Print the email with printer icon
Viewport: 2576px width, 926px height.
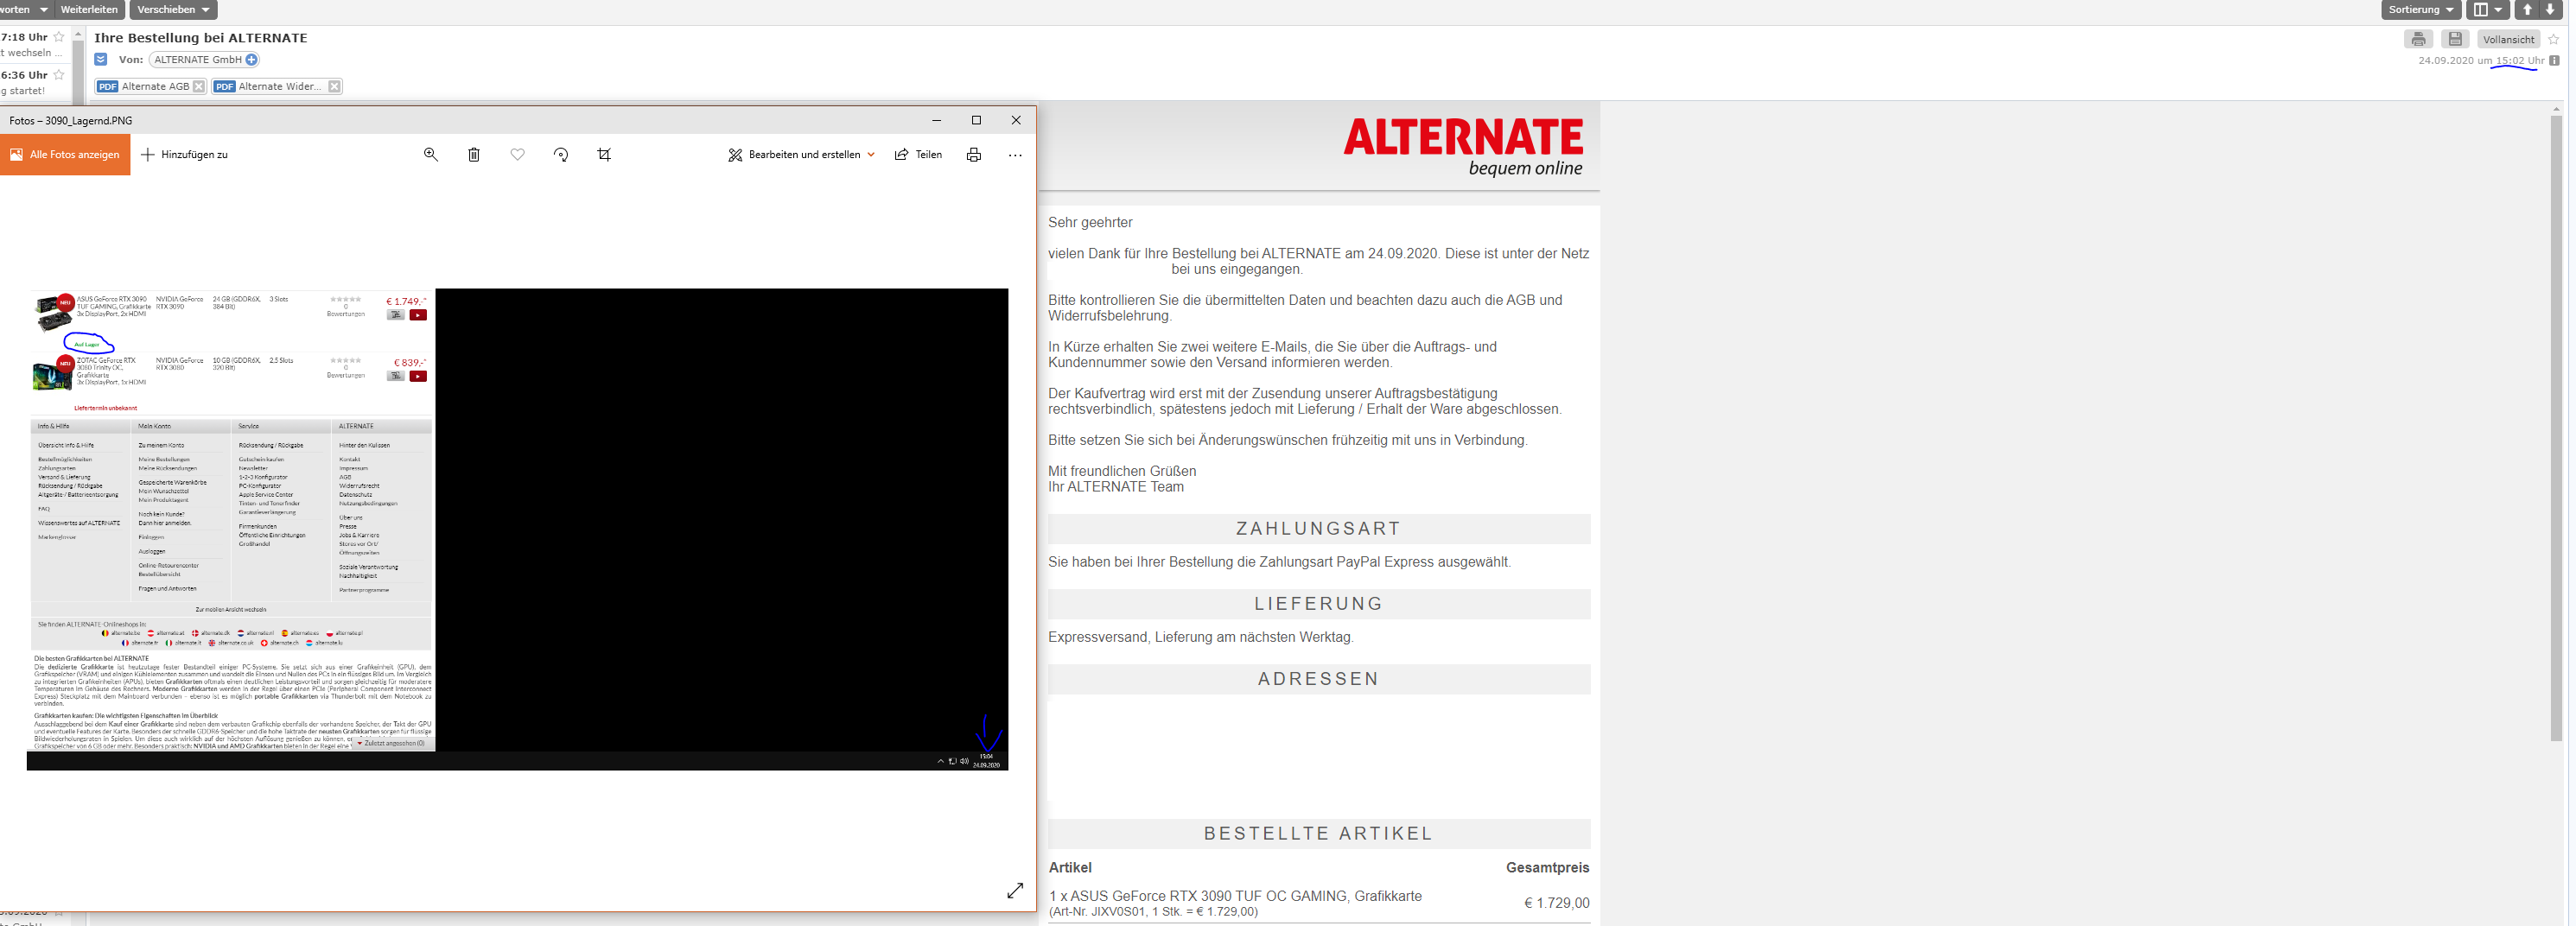tap(2418, 39)
